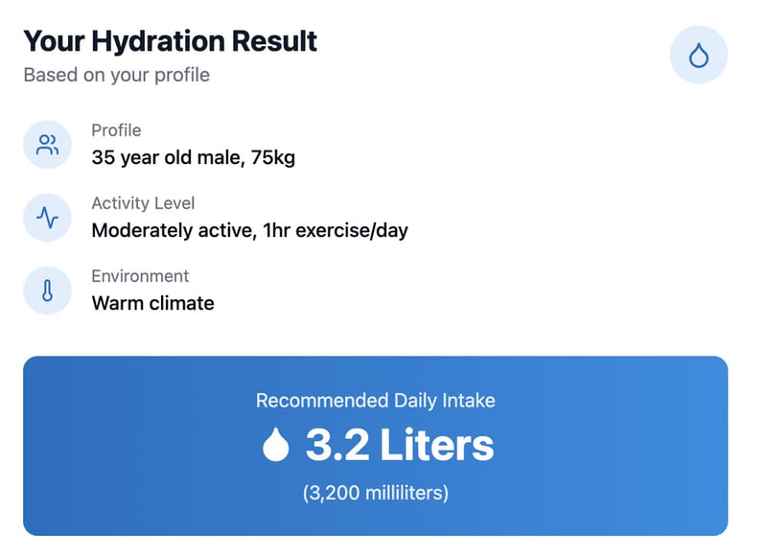This screenshot has height=559, width=767.
Task: Click the word Liters in the result
Action: (x=436, y=445)
